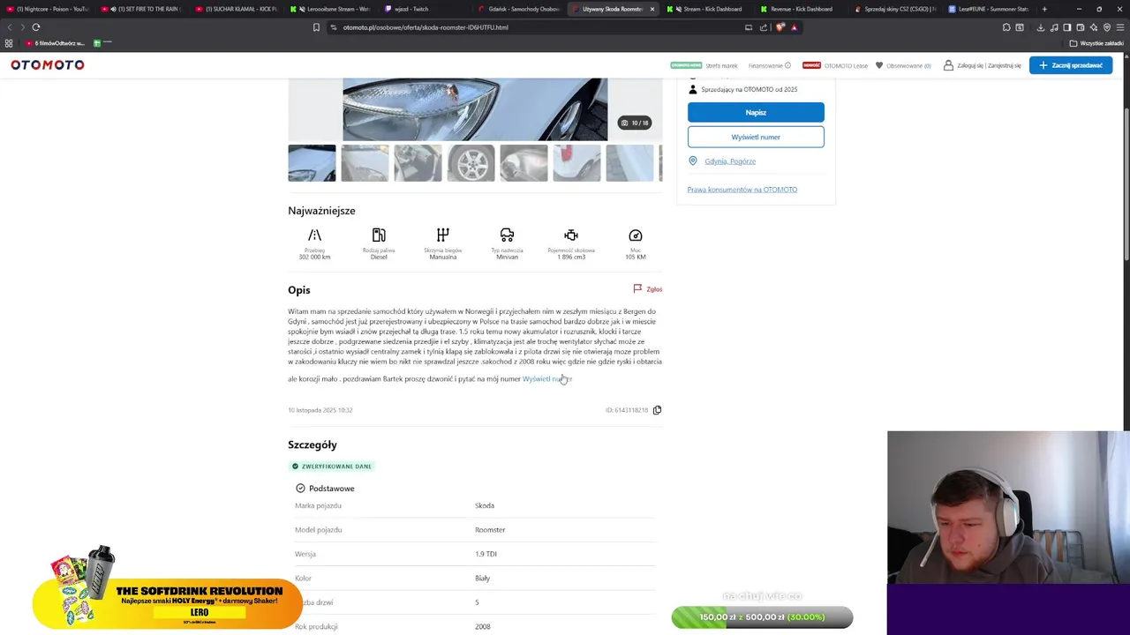Click the location pin icon by Gdynia
Viewport: 1130px width, 635px height.
[x=693, y=161]
